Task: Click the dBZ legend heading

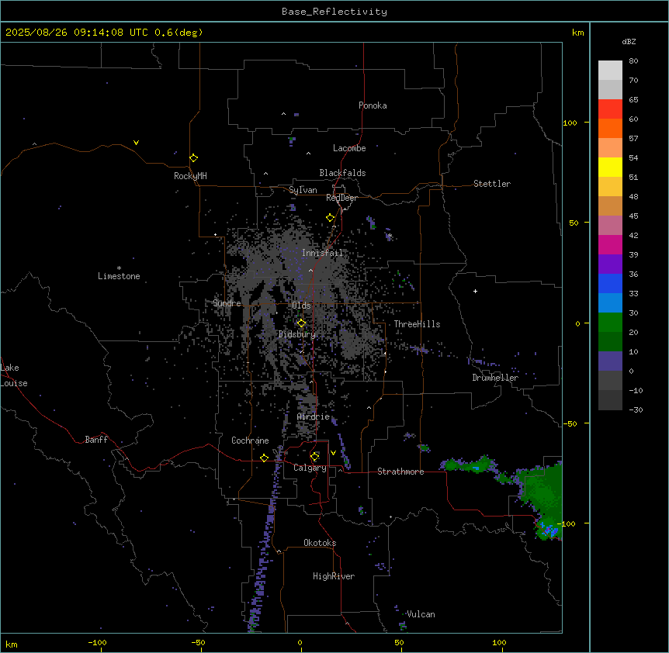Action: tap(629, 41)
